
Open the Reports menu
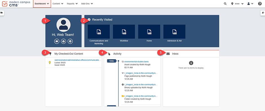coord(72,4)
